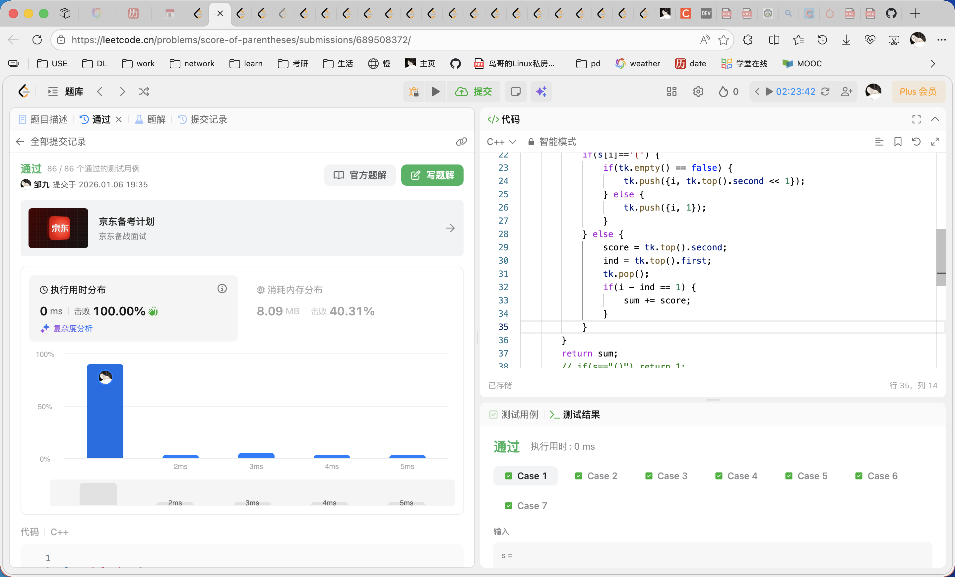Open the 复杂度分析 link
This screenshot has height=577, width=955.
(x=73, y=328)
